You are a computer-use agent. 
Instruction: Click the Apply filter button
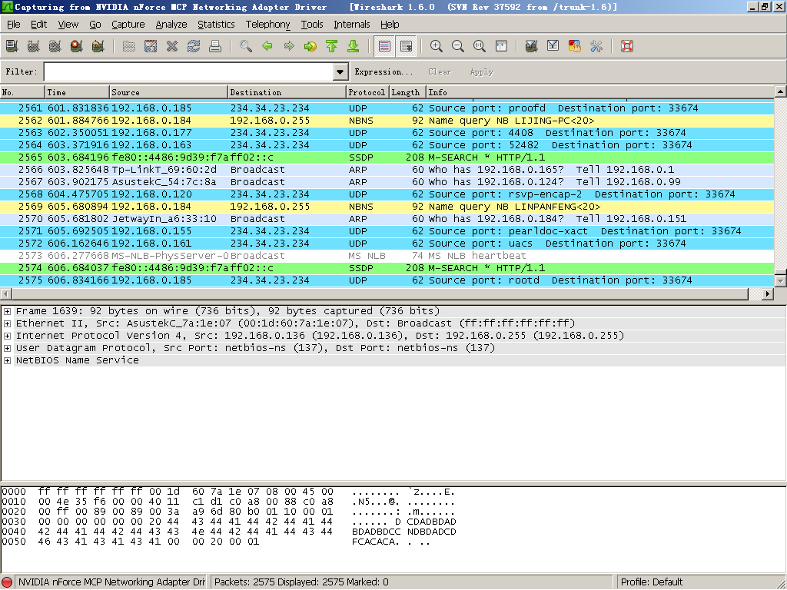coord(481,71)
